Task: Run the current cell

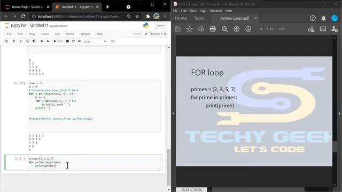Action: click(58, 41)
